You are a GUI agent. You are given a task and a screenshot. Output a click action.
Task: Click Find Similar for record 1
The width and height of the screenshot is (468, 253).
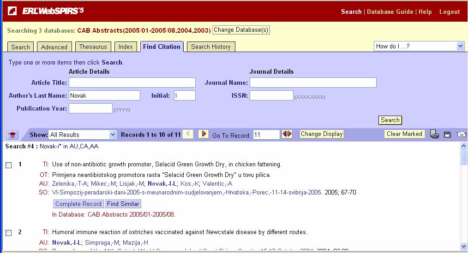click(x=123, y=204)
